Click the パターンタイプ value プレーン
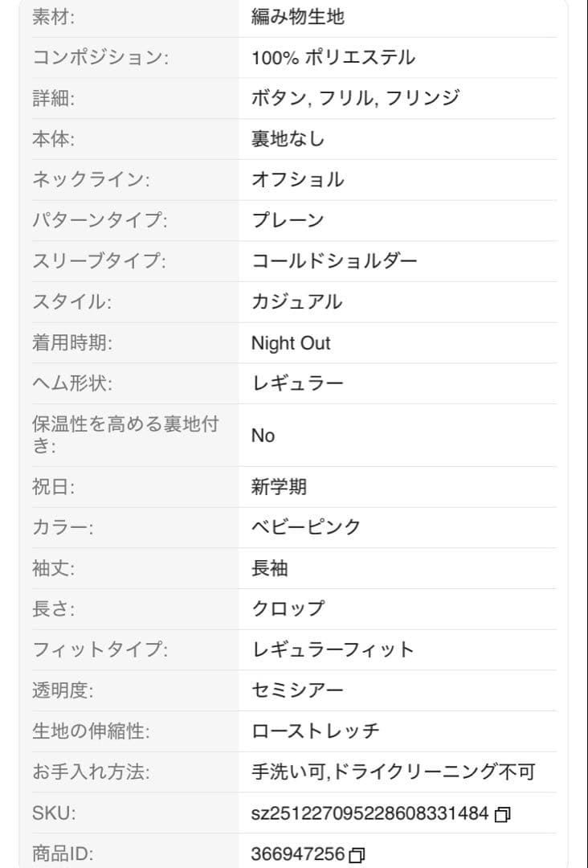588x868 pixels. [x=288, y=219]
